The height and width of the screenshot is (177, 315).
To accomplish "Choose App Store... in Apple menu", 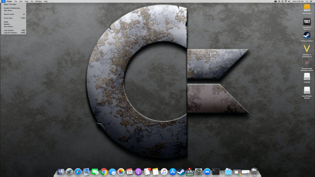I will click(14, 10).
